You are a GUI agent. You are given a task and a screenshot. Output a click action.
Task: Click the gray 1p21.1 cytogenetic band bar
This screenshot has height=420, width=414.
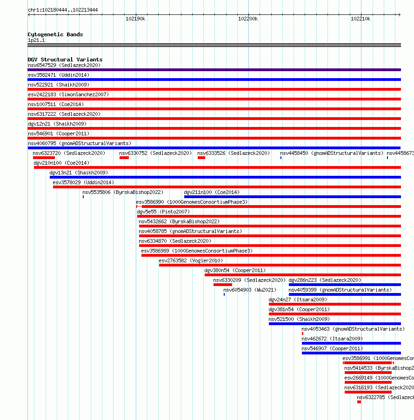click(x=214, y=45)
